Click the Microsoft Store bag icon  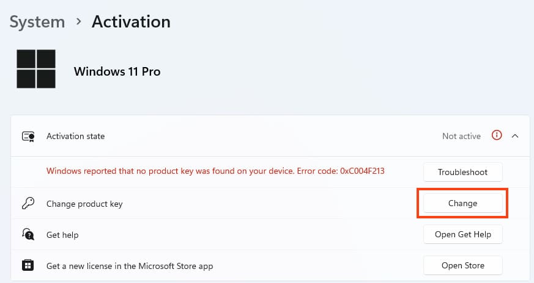[x=28, y=265]
